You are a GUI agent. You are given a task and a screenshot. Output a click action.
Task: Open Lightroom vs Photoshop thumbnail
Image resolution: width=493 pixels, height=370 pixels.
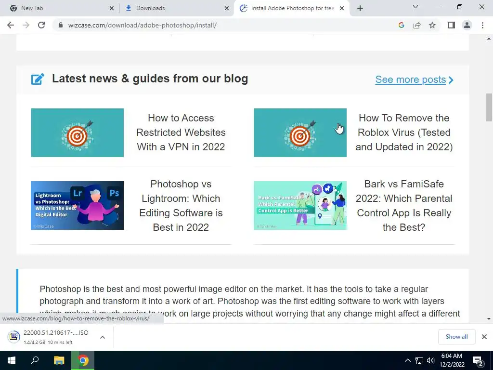(x=78, y=205)
